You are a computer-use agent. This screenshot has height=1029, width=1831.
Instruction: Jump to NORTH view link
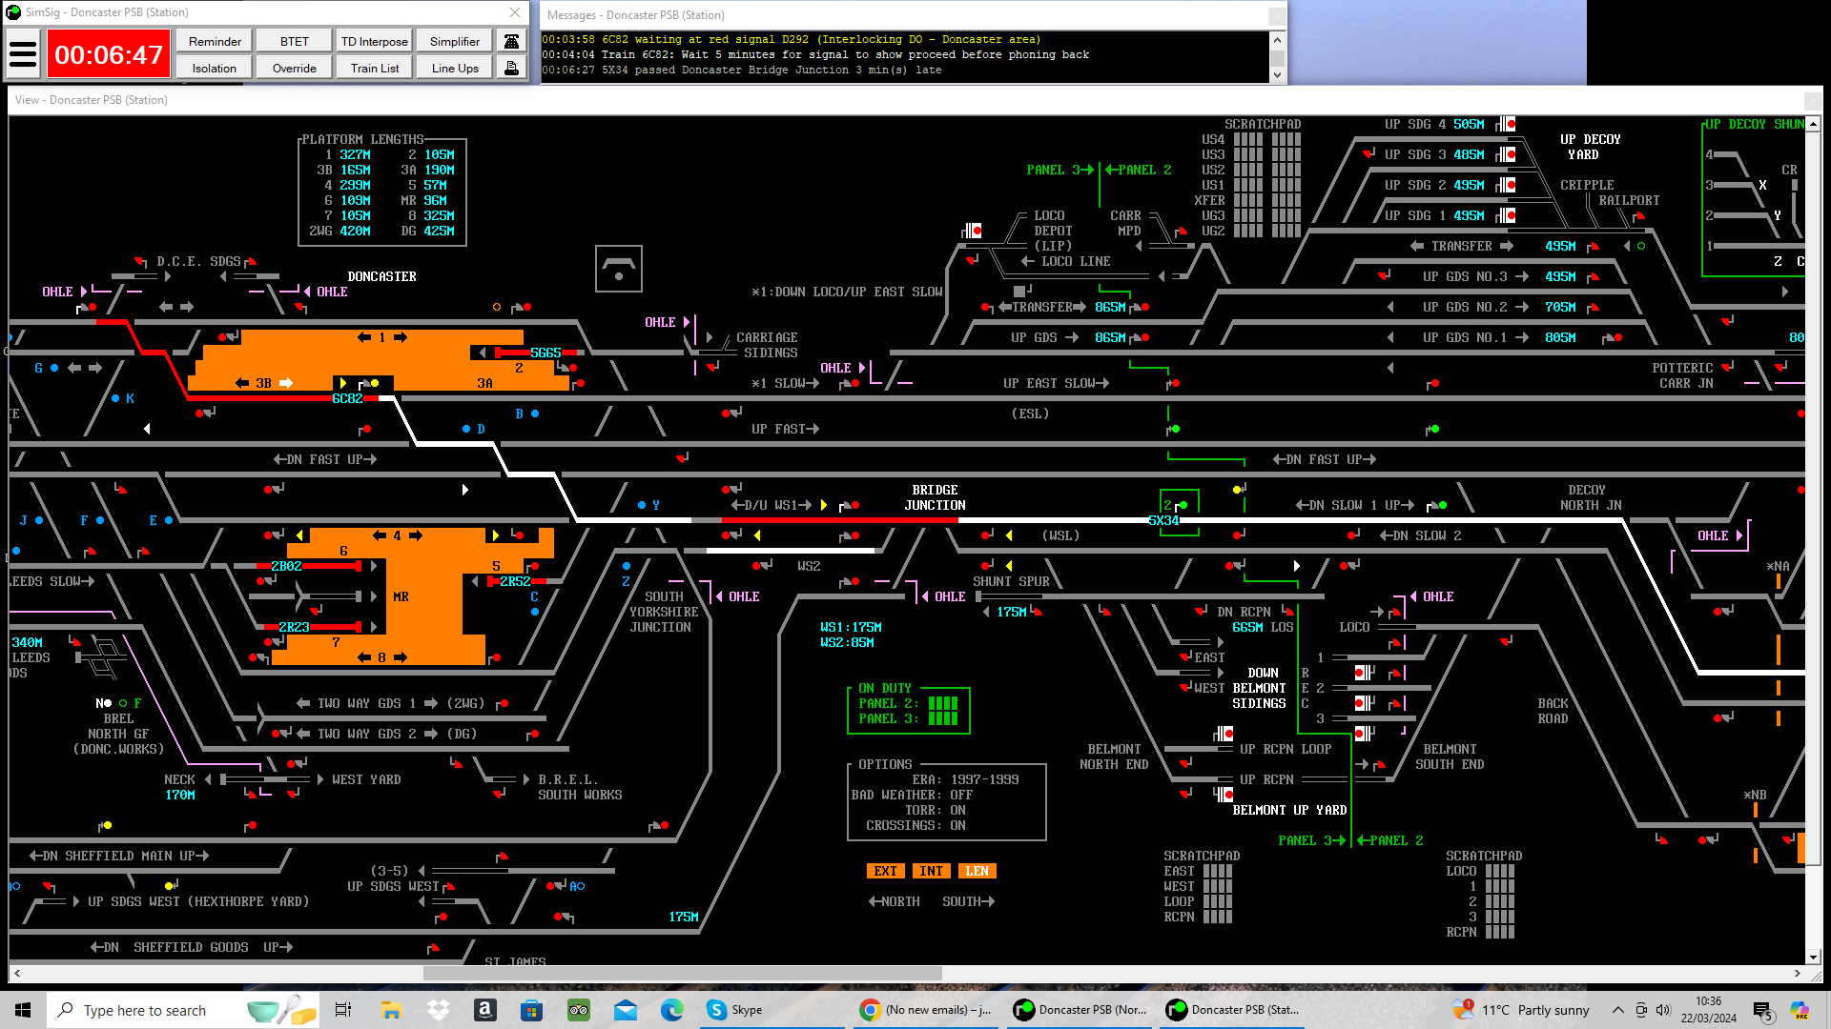click(x=895, y=901)
